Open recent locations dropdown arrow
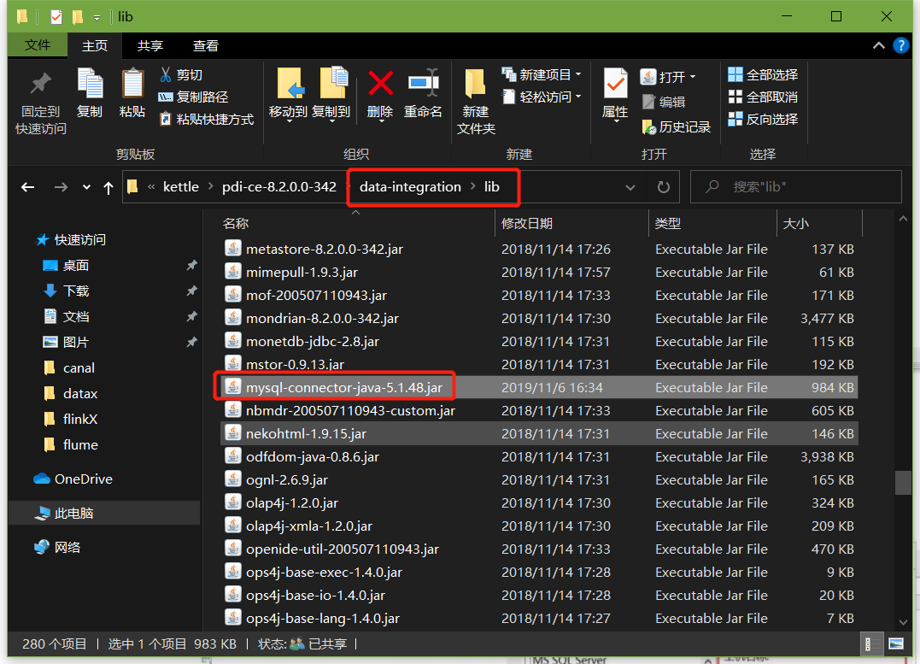 tap(87, 187)
